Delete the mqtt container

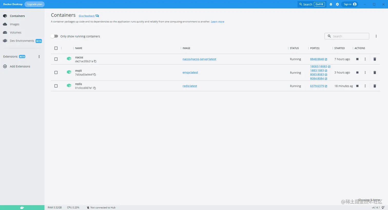point(375,73)
